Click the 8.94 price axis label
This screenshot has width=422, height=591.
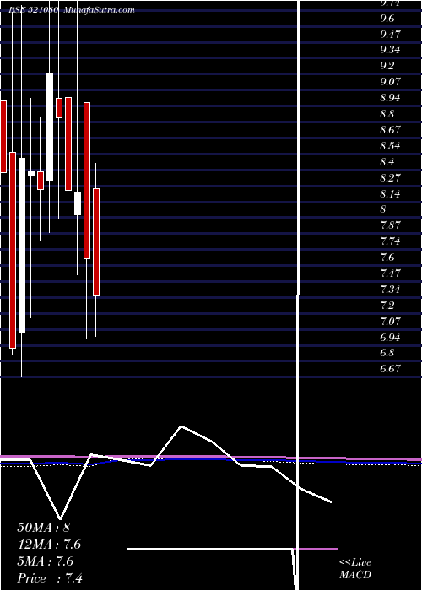pos(390,98)
